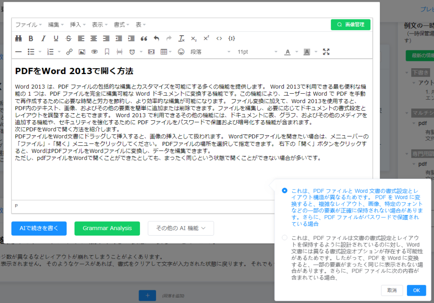The height and width of the screenshot is (303, 434).
Task: Insert anchor bookmark
Action: (107, 52)
